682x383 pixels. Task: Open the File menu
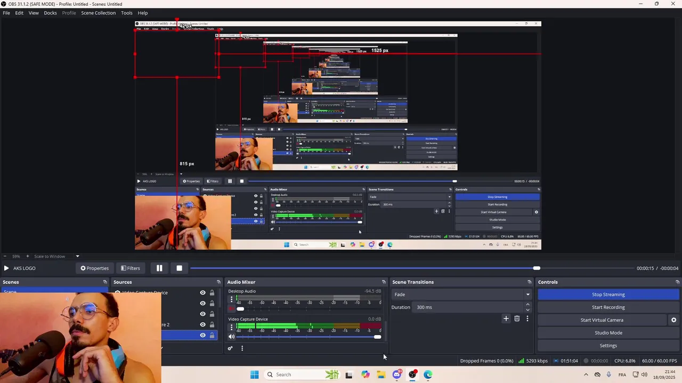click(6, 13)
